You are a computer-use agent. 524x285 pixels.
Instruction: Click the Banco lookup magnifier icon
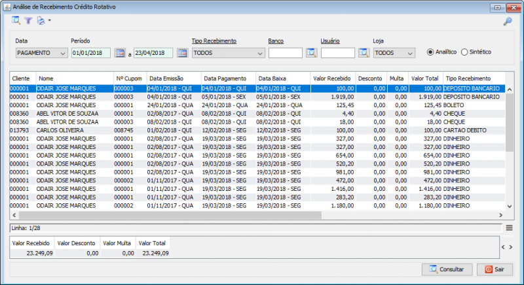pos(312,53)
